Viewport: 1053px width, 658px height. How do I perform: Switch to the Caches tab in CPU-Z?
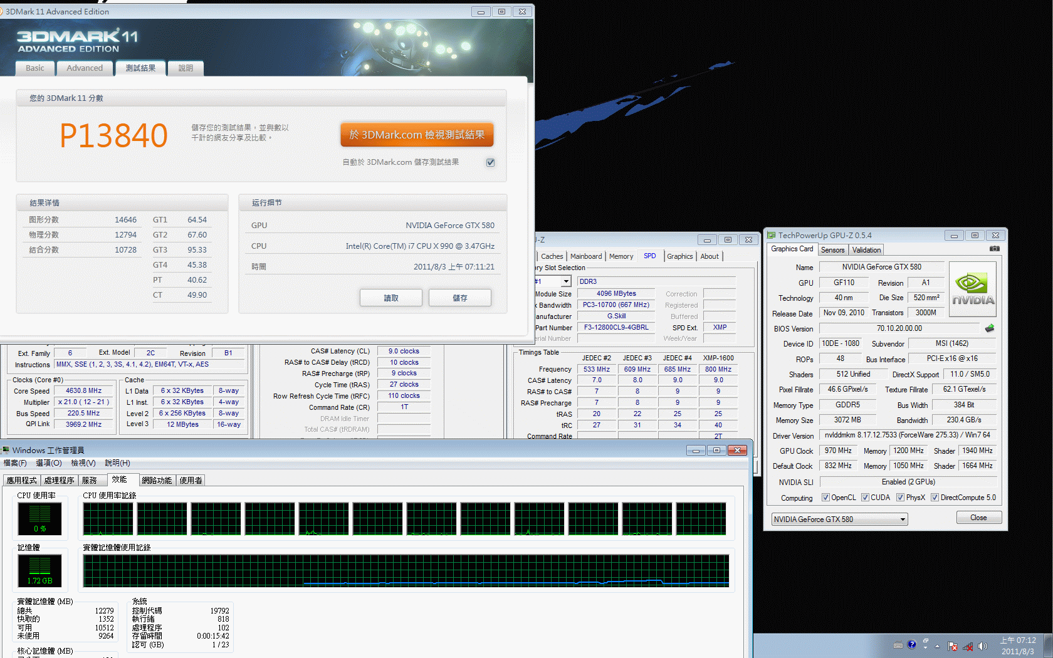[x=552, y=256]
